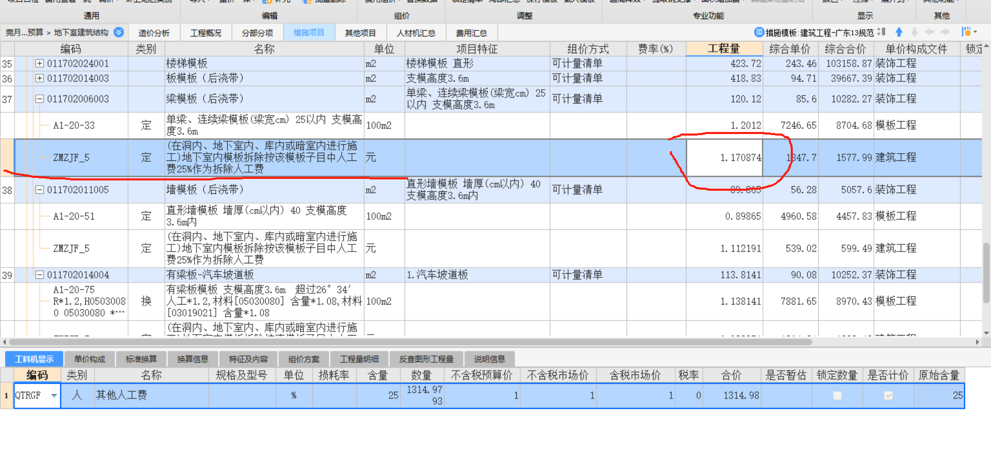Image resolution: width=991 pixels, height=465 pixels.
Task: Collapse row 011702006003 梁模板
Action: click(39, 99)
